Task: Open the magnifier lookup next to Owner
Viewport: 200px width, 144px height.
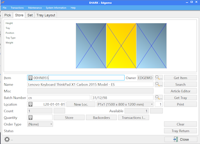Action: coord(159,78)
